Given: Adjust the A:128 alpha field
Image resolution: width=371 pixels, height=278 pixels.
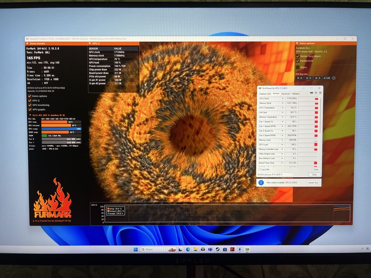Looking at the screenshot, I should [327, 78].
